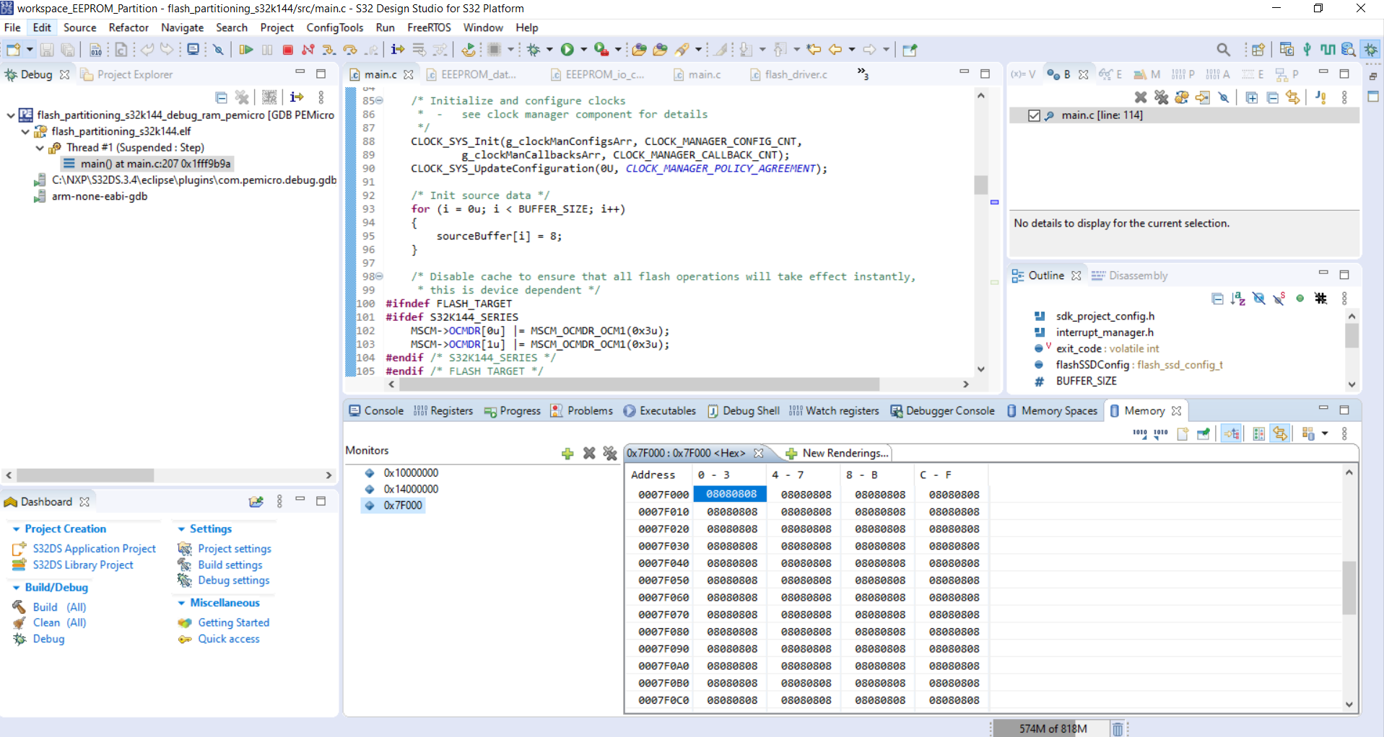Switch to the flash_driver.c editor tab

[796, 74]
